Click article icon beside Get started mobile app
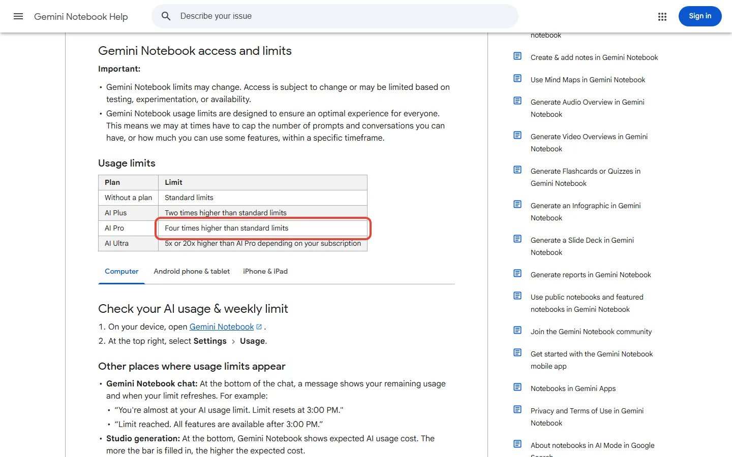The height and width of the screenshot is (457, 732). click(x=517, y=352)
